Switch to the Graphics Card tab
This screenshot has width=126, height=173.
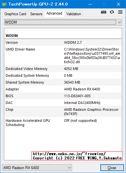[15, 14]
